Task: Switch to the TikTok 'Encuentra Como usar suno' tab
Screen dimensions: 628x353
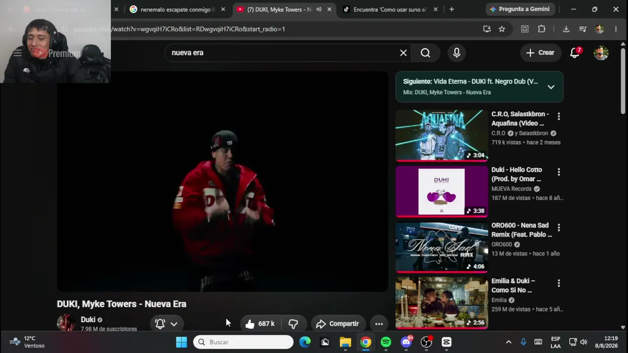Action: pos(390,9)
